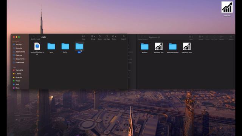Open Action menu in AppIcons window
Viewport: 242px width, 136px height.
(x=222, y=38)
